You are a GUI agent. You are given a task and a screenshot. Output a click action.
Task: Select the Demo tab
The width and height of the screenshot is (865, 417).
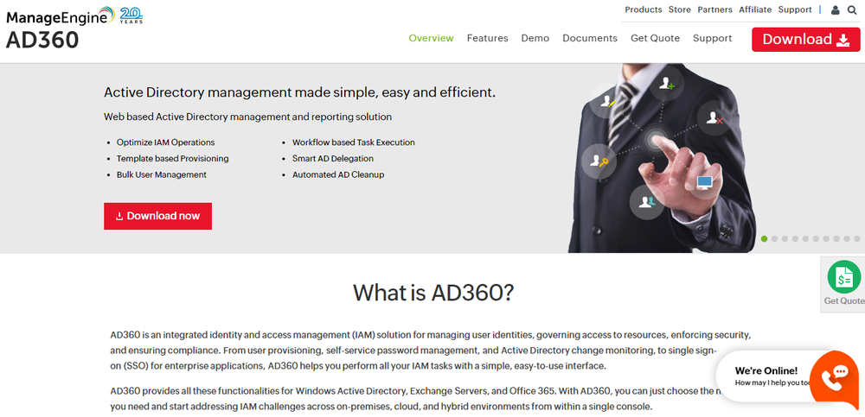[535, 38]
